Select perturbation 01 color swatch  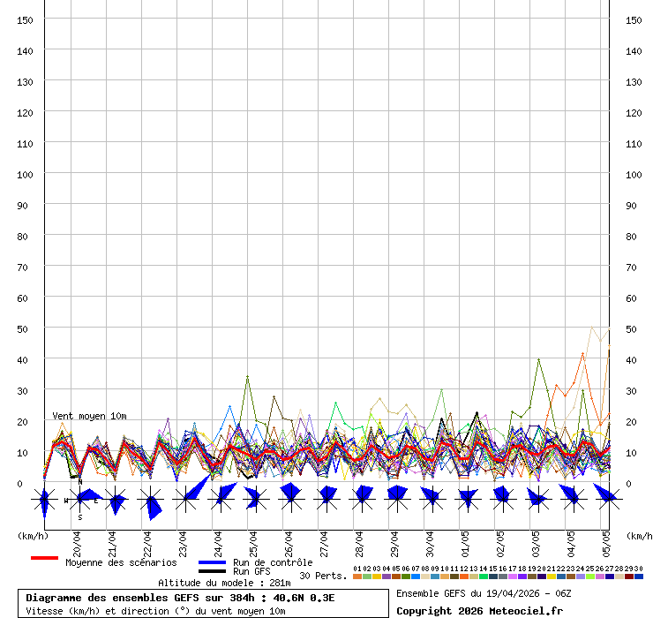[357, 577]
